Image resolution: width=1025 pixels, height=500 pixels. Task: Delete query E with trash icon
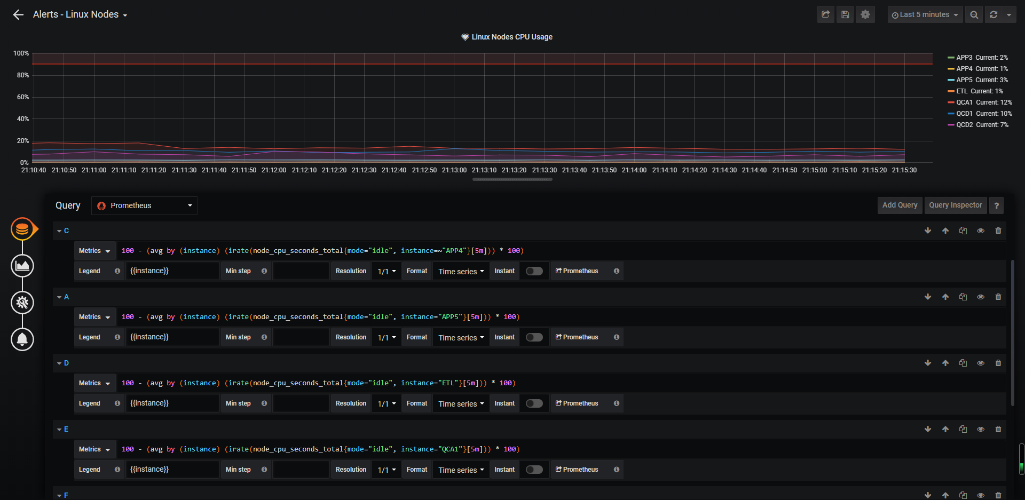(x=998, y=429)
